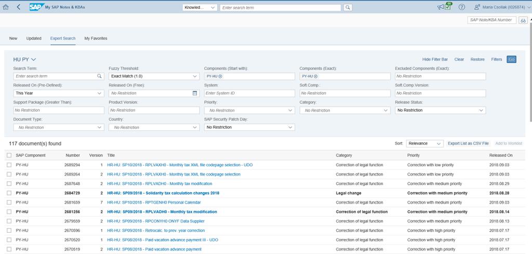
Task: Click the Clear filter button
Action: tap(459, 59)
